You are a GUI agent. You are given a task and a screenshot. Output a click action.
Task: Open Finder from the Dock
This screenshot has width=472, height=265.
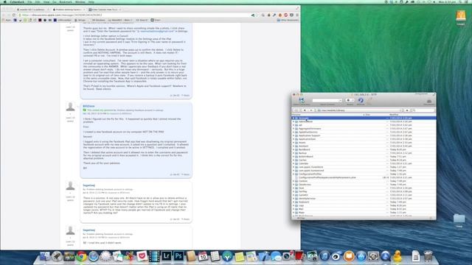click(x=44, y=256)
